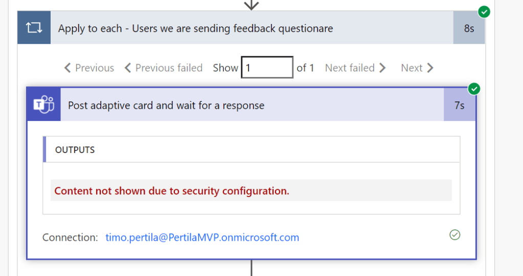523x276 pixels.
Task: Click the 8s duration badge
Action: coord(469,29)
